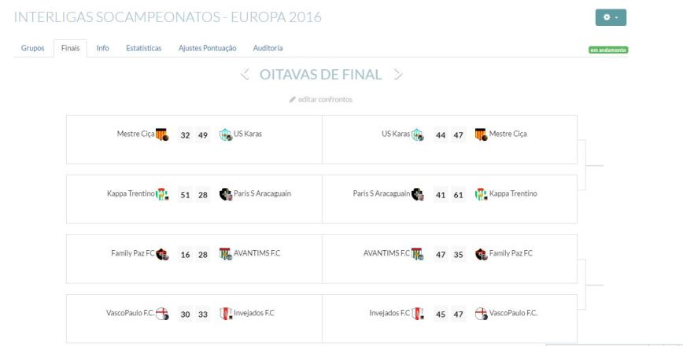This screenshot has height=346, width=683.
Task: Click VascoPaulo F.C. crest in left bracket
Action: pyautogui.click(x=162, y=313)
